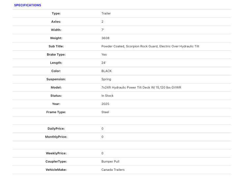Viewport: 238px width, 179px height.
Task: Select the Length label
Action: point(56,63)
